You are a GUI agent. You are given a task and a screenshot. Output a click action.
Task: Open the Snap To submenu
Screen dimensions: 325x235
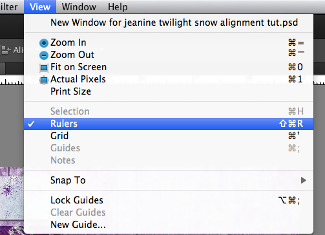point(169,180)
